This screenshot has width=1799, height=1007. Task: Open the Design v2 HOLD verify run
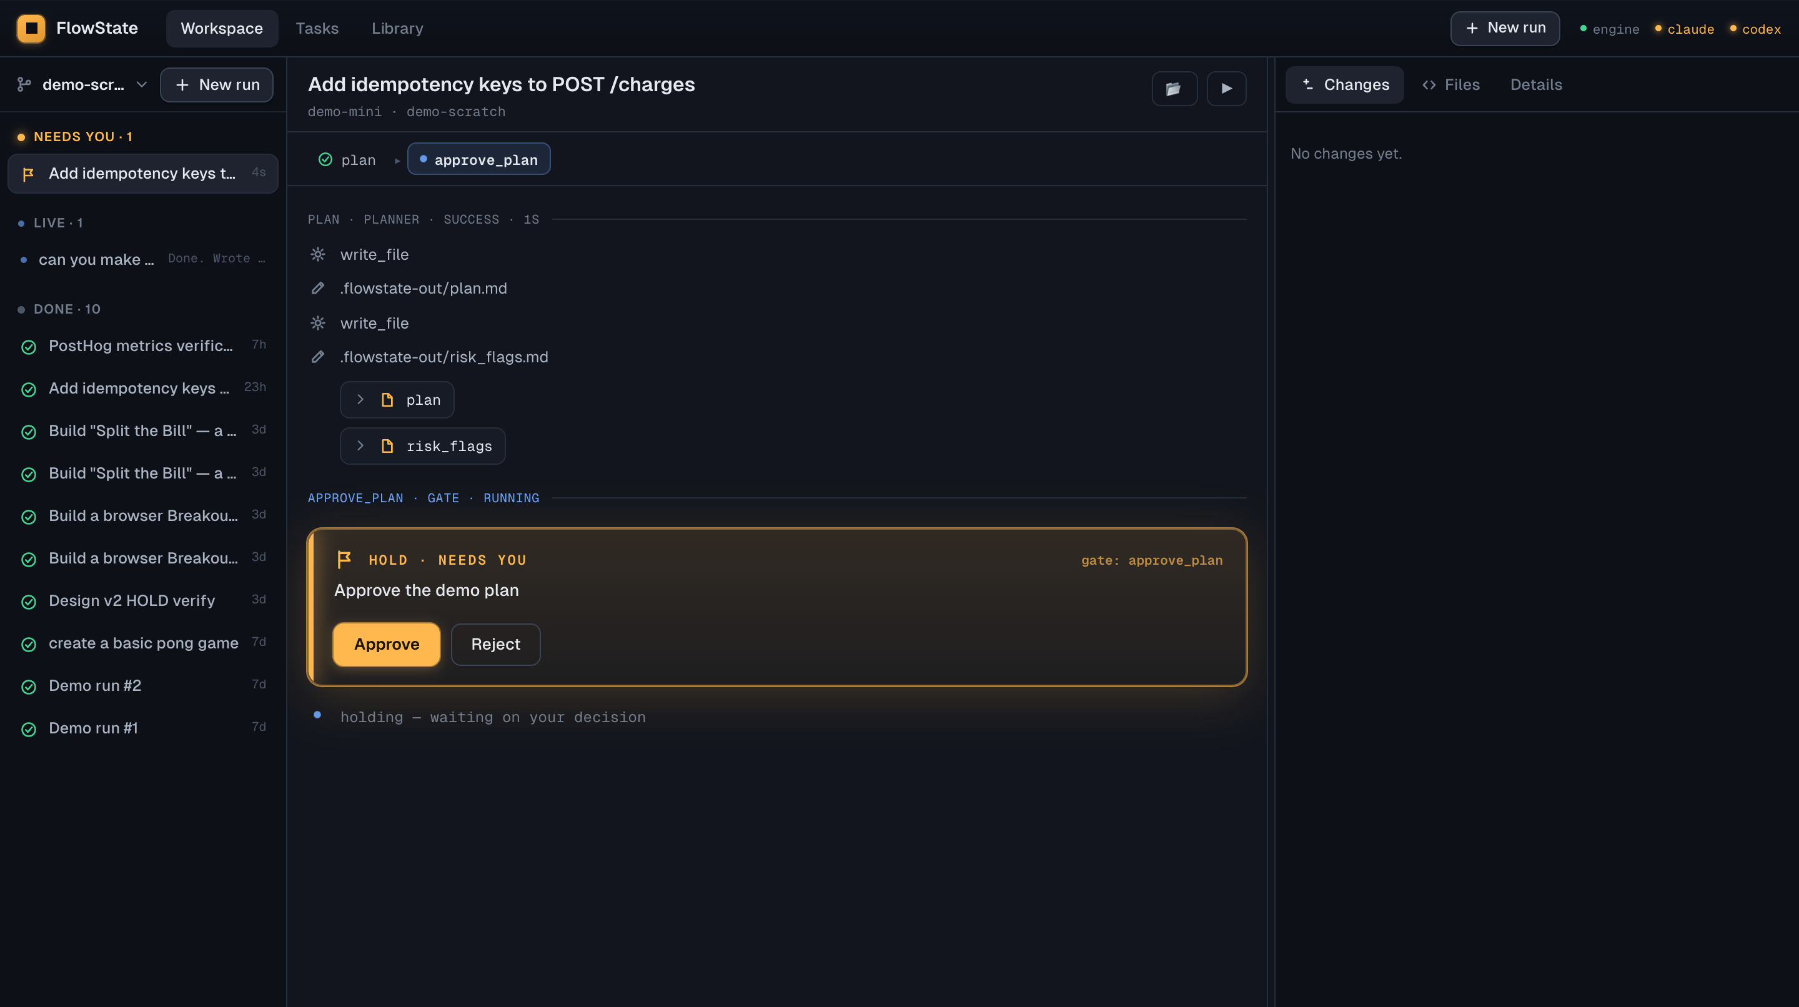click(143, 600)
